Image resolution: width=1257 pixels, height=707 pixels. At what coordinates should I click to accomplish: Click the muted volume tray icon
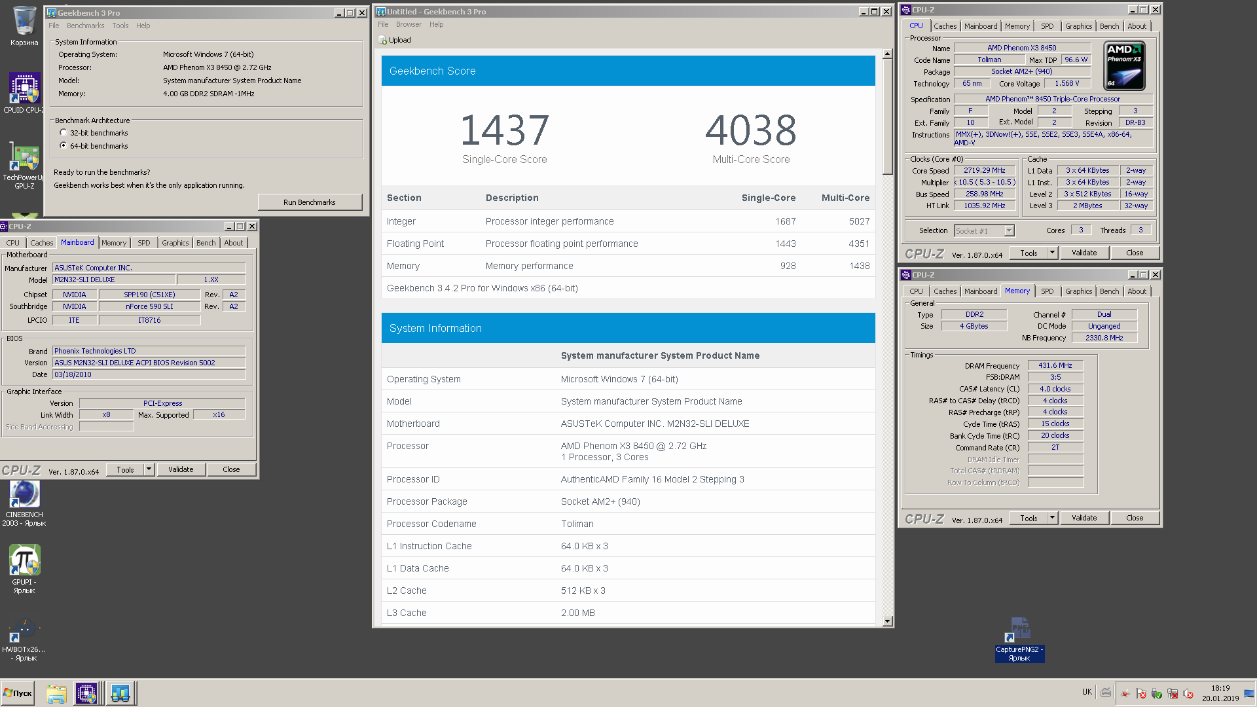coord(1188,693)
